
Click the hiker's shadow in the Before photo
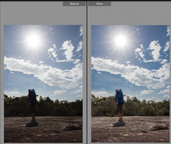tap(32, 124)
